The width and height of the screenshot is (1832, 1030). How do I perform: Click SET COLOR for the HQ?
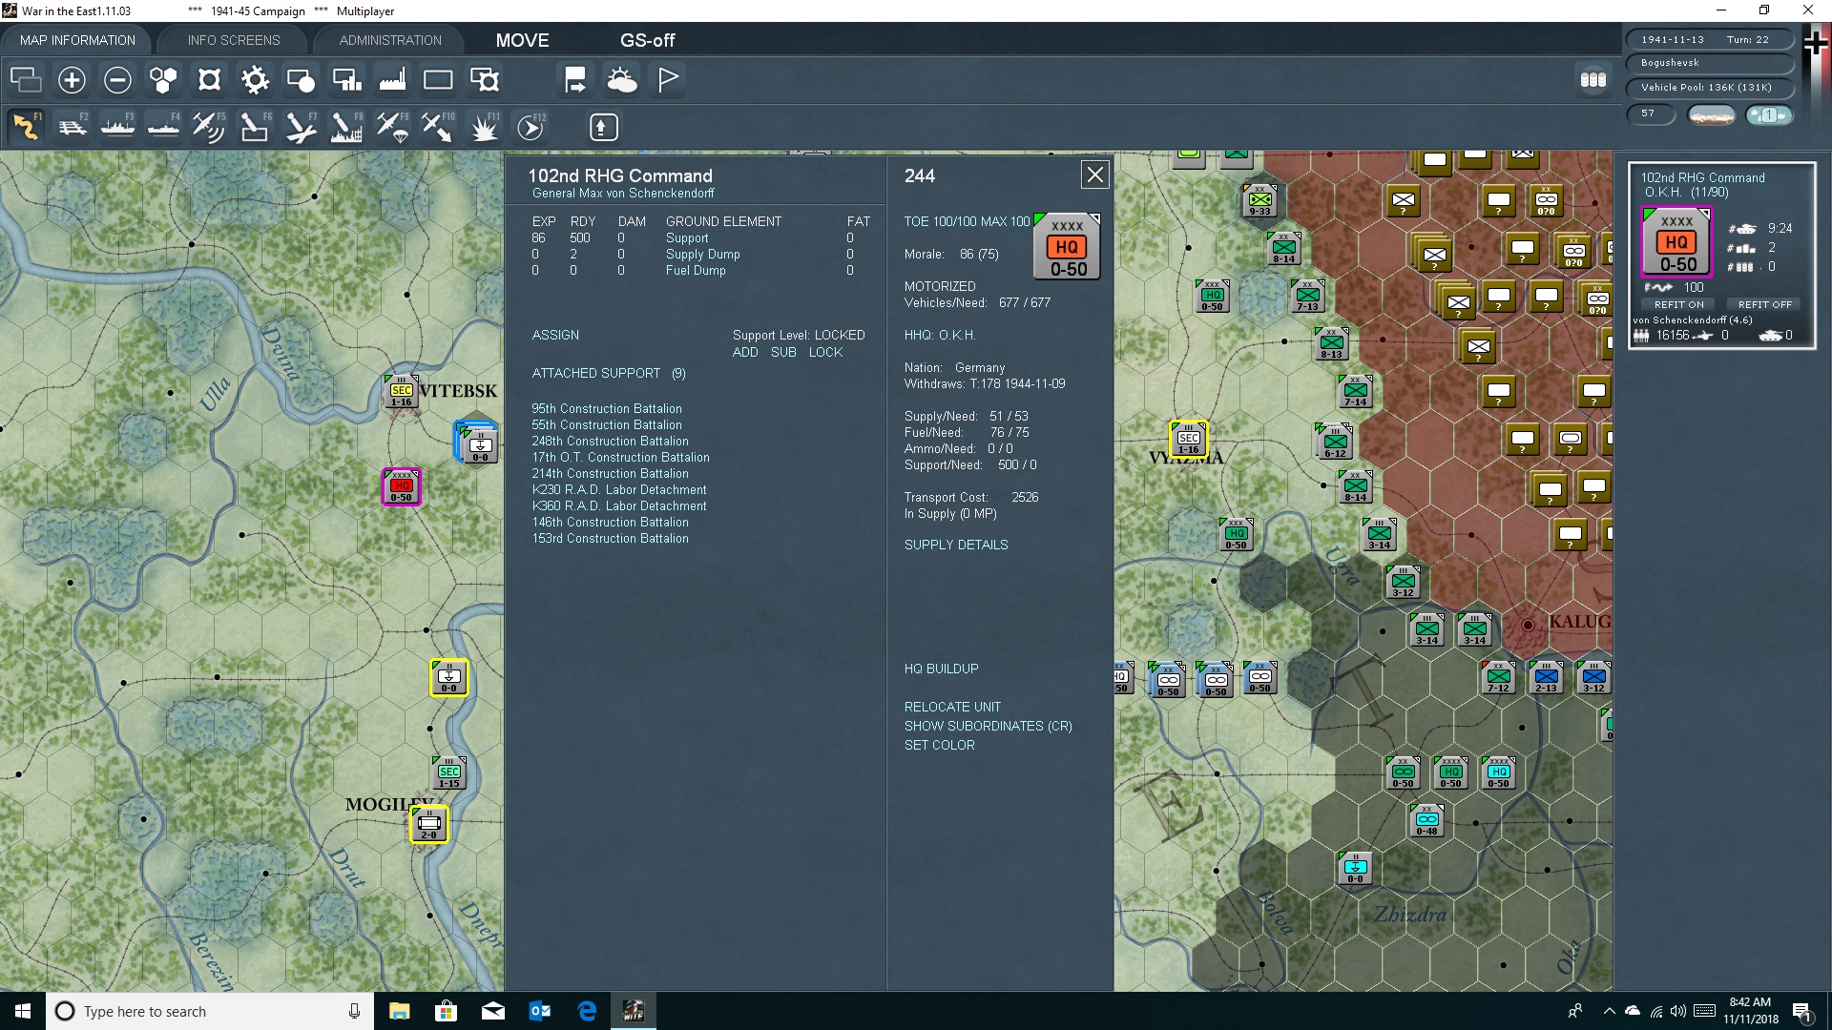point(939,745)
